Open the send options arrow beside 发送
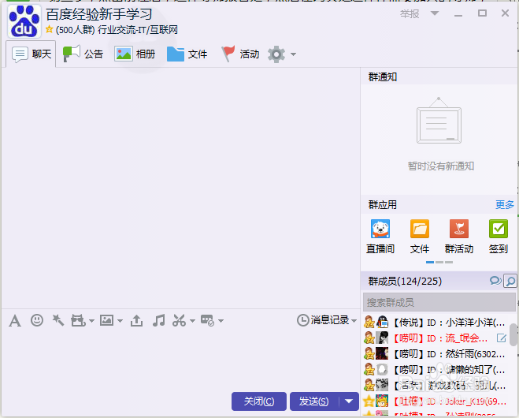This screenshot has width=519, height=418. (x=349, y=401)
